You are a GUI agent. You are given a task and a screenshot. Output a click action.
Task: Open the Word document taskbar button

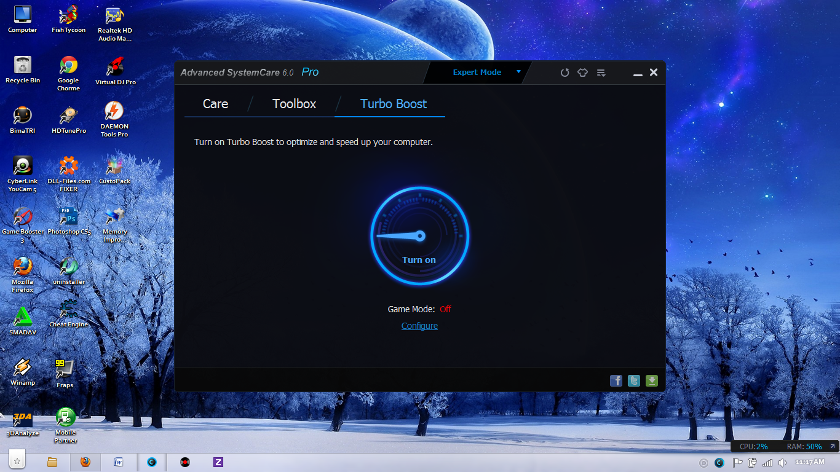point(119,462)
